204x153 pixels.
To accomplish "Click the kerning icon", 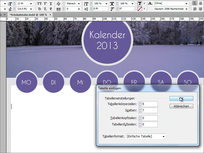I will pyautogui.click(x=59, y=4).
